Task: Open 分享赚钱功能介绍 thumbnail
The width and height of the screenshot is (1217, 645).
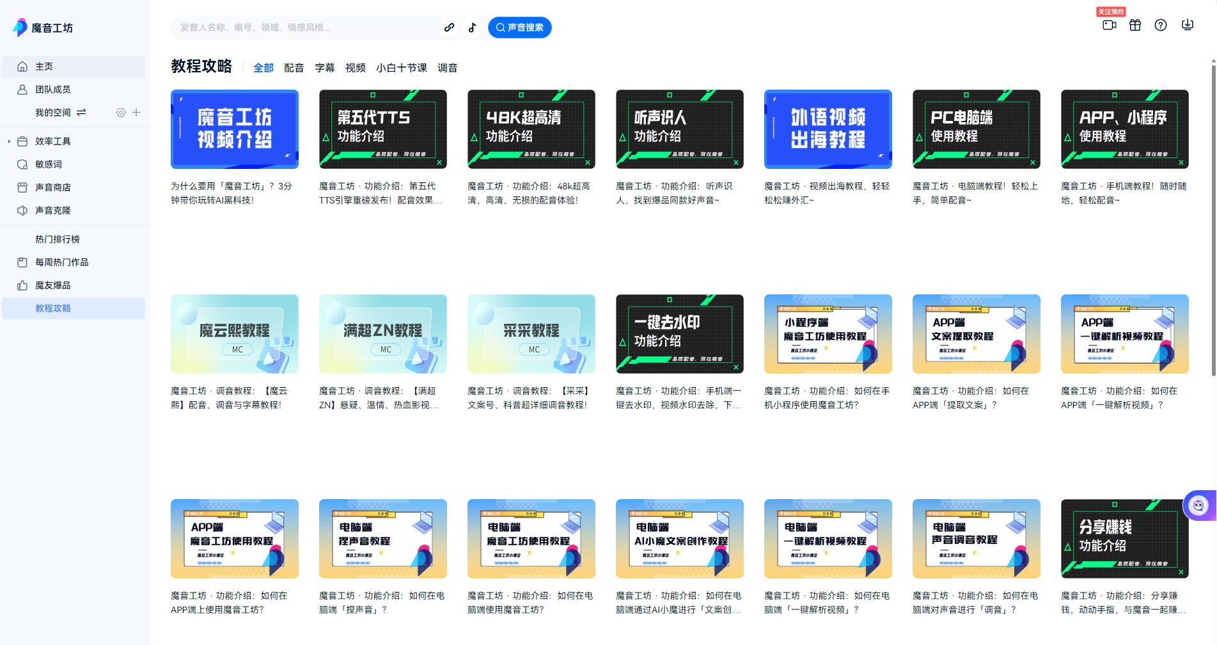Action: 1125,539
